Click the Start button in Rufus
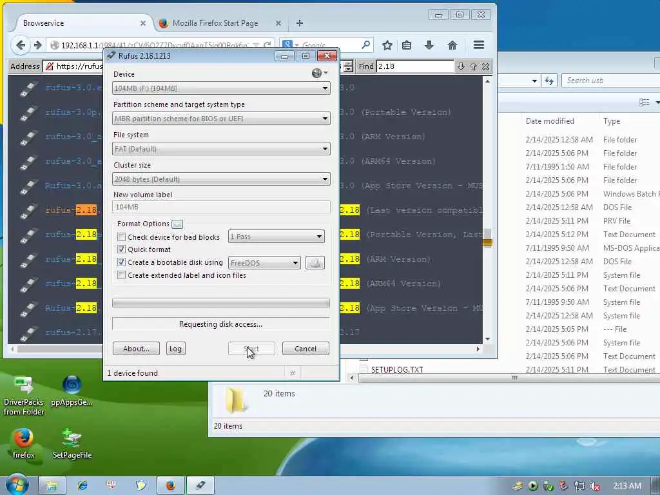The height and width of the screenshot is (495, 660). point(252,349)
